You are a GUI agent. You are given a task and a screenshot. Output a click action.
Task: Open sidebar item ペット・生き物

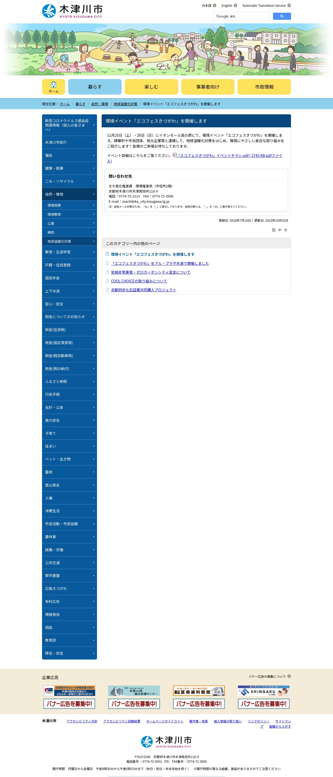69,459
